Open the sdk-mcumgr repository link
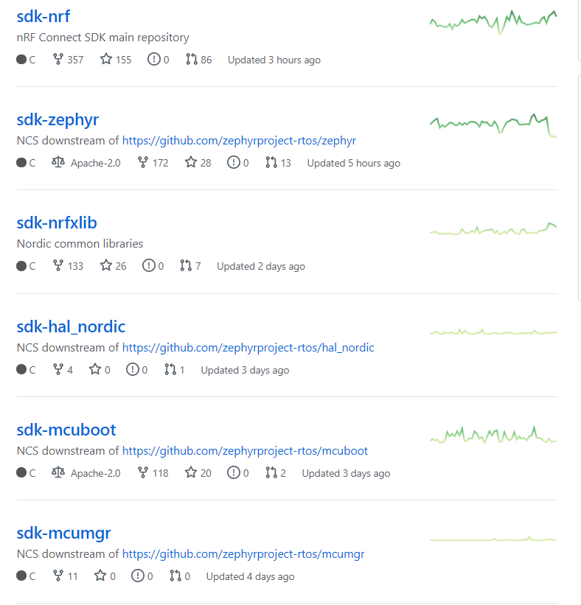 (x=63, y=533)
